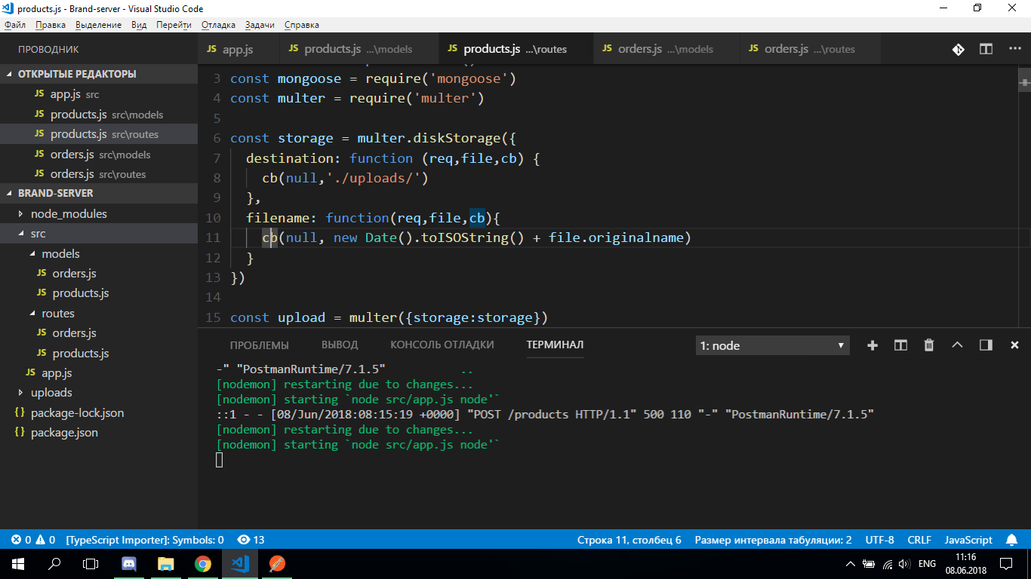The height and width of the screenshot is (579, 1031).
Task: Maximize the terminal panel with the chevron
Action: [x=957, y=345]
